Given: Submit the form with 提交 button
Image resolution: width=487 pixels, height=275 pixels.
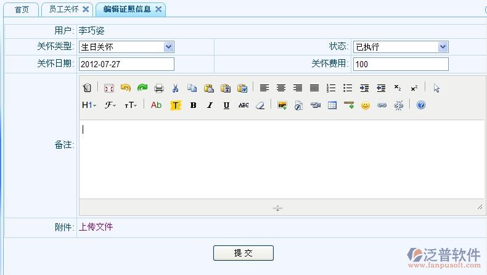Looking at the screenshot, I should click(x=243, y=253).
